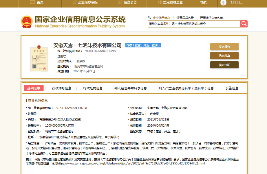
Task: Click the document icon next to 信息公告
Action: (x=120, y=2)
